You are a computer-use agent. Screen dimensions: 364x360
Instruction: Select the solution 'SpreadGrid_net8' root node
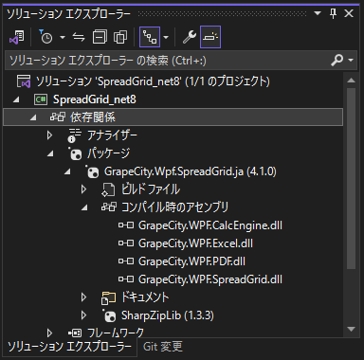click(x=153, y=81)
